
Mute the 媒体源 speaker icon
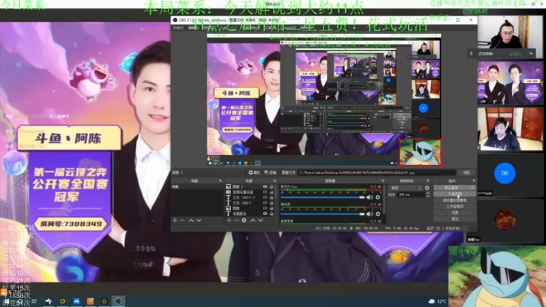pyautogui.click(x=369, y=214)
